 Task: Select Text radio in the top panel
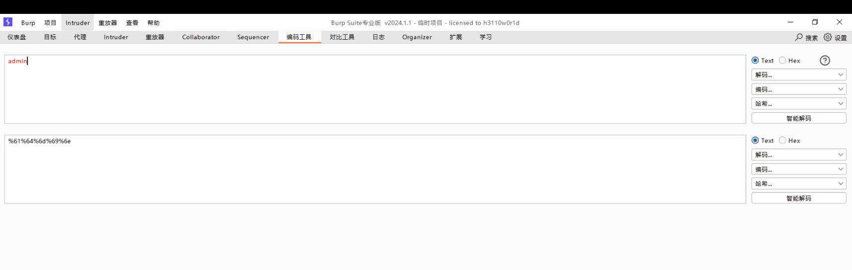(755, 61)
